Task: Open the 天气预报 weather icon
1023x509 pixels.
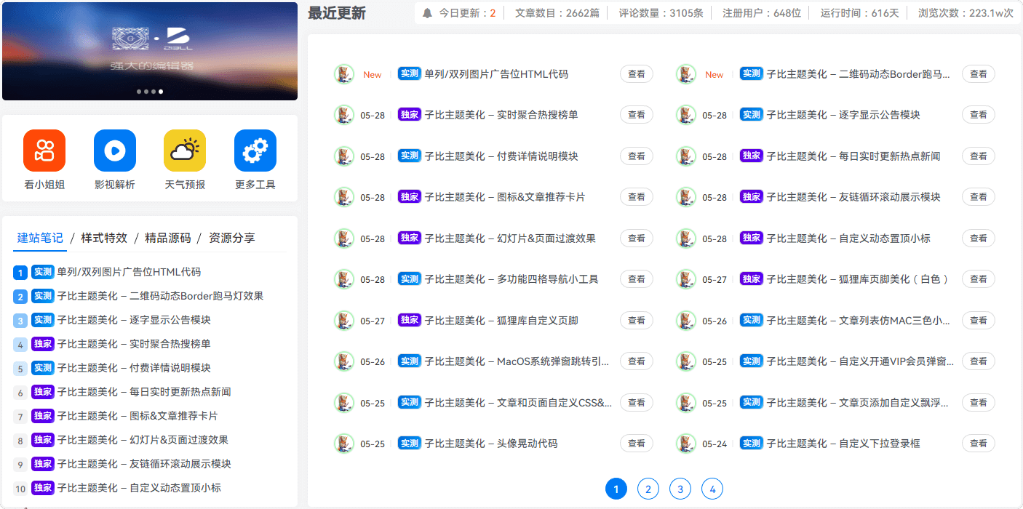Action: click(184, 149)
